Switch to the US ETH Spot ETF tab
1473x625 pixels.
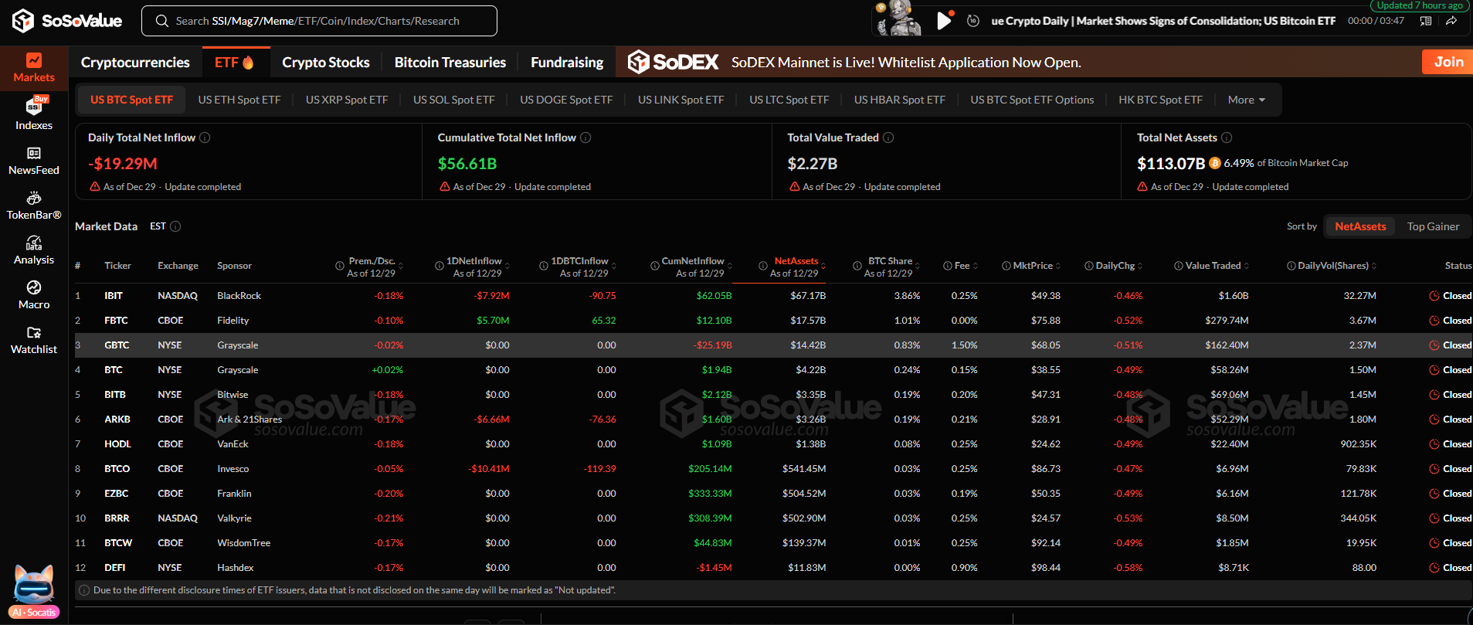point(239,100)
